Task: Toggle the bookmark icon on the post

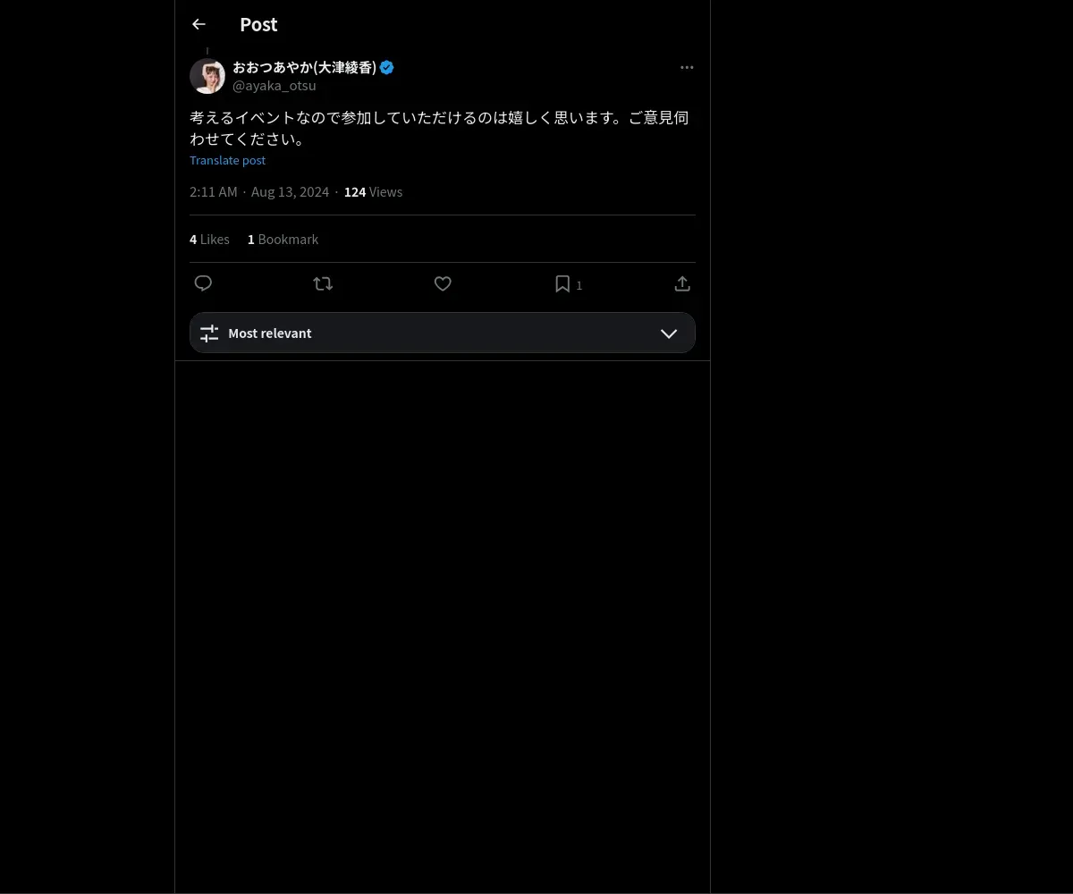Action: [562, 283]
